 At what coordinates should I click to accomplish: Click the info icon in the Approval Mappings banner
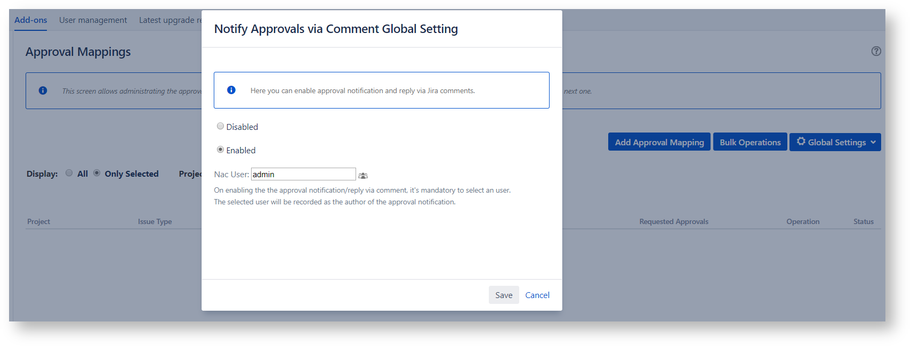tap(43, 91)
